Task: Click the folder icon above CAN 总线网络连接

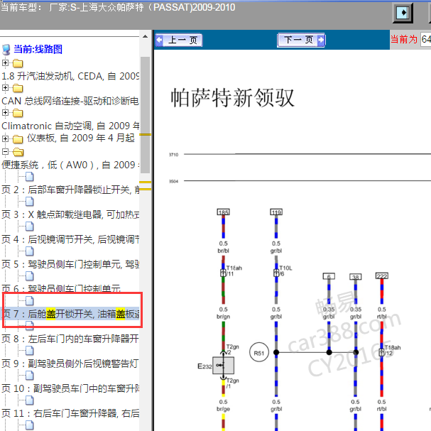Action: 18,88
